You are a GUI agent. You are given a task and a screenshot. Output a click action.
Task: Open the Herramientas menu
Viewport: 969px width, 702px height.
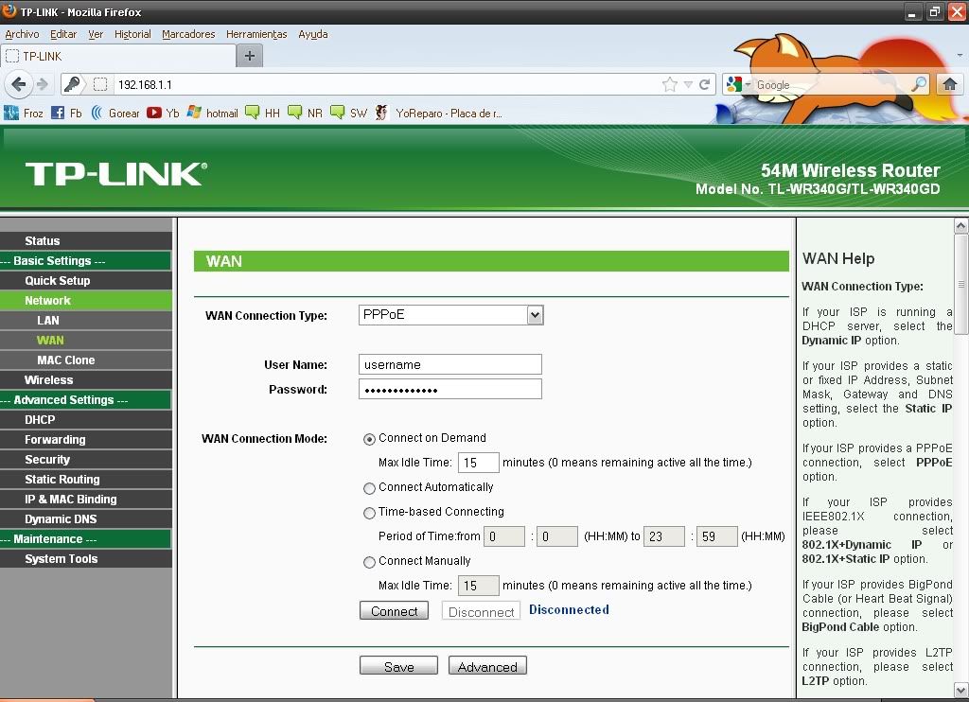[256, 34]
